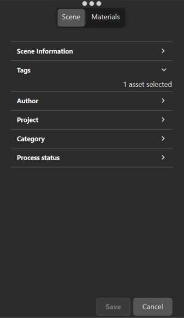Expand the Process status chevron
Image resolution: width=184 pixels, height=318 pixels.
163,157
